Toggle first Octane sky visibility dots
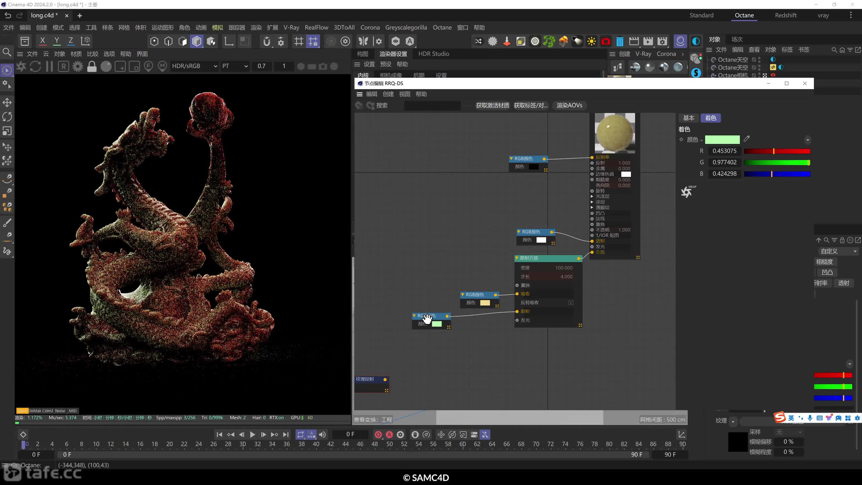Screen dimensions: 862x485 (759, 60)
